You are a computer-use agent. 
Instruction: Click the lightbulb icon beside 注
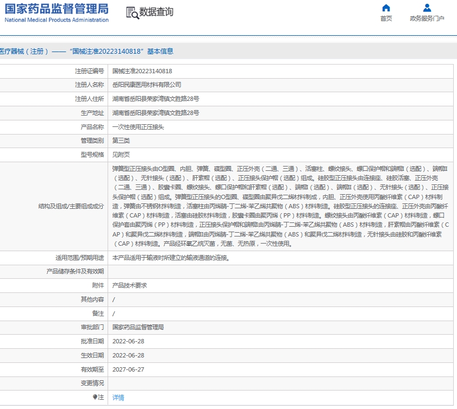[95, 397]
